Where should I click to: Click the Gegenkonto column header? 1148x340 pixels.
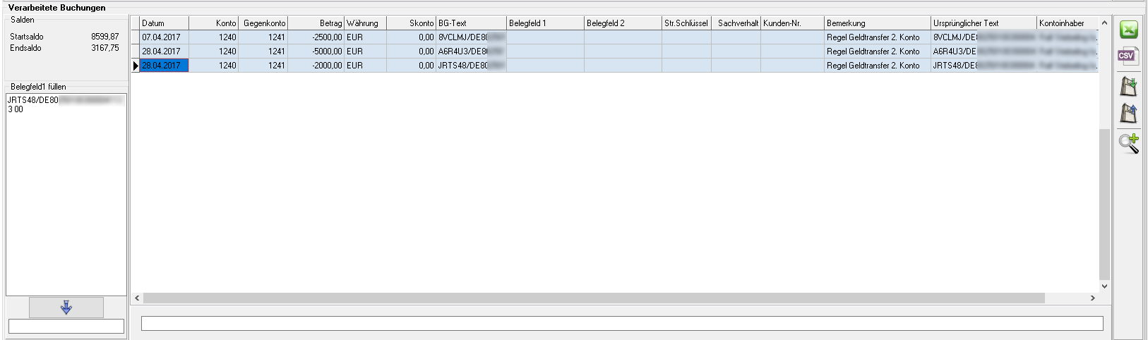[x=263, y=23]
